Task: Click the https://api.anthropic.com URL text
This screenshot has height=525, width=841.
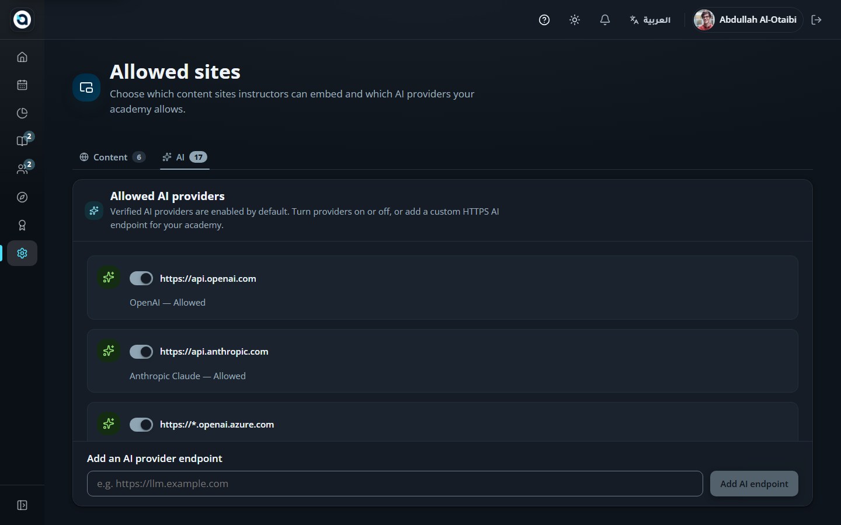Action: [214, 352]
